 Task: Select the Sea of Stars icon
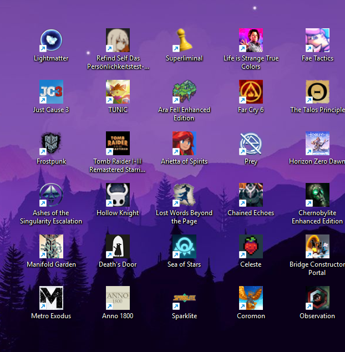coord(184,247)
